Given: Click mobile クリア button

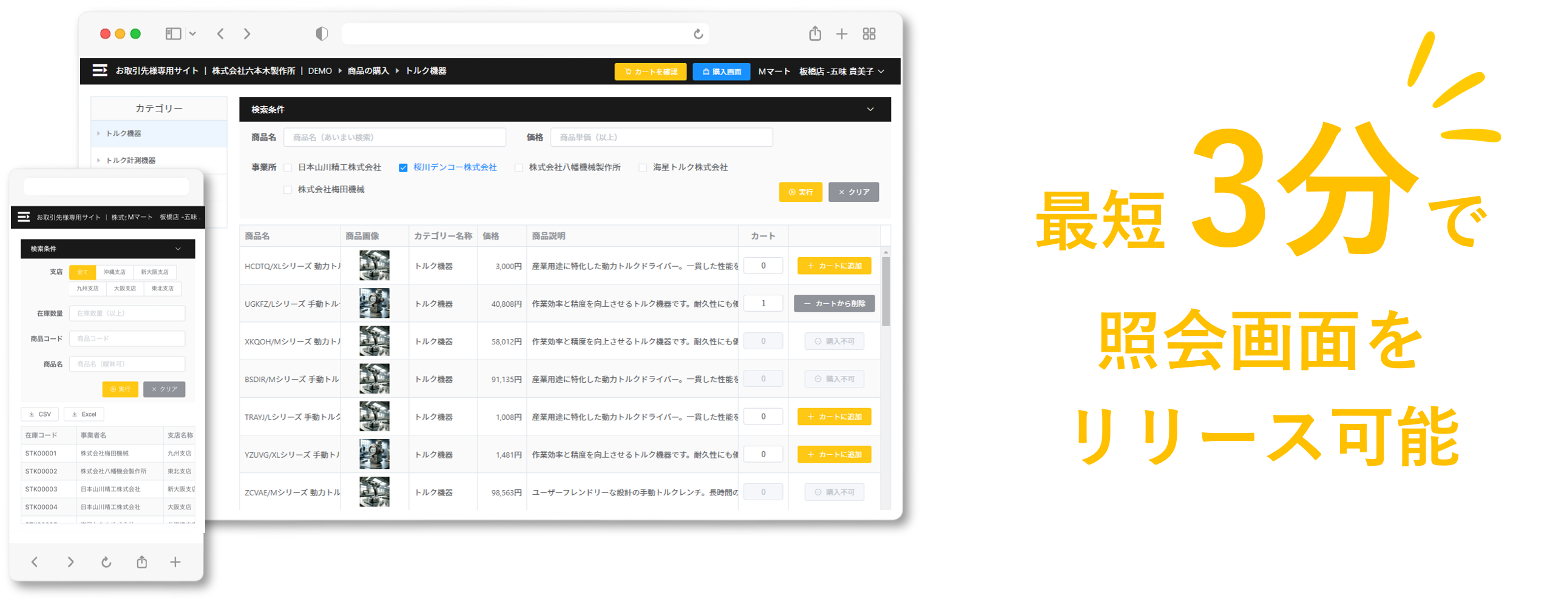Looking at the screenshot, I should (164, 389).
